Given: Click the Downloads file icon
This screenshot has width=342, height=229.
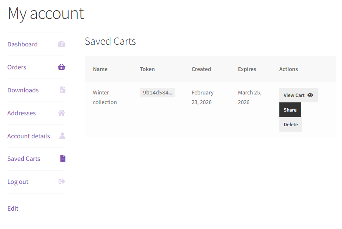Looking at the screenshot, I should [x=62, y=90].
